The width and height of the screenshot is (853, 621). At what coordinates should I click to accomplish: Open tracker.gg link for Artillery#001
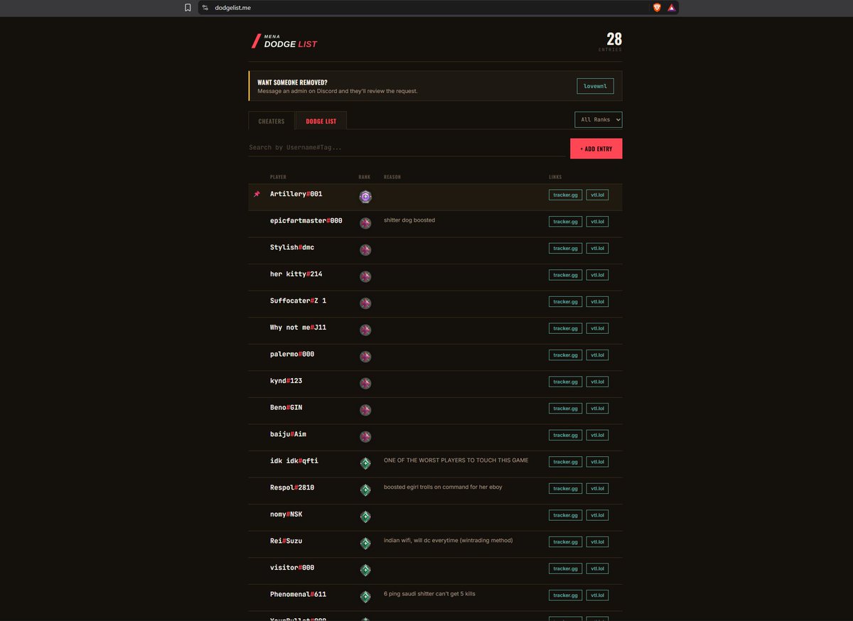(565, 195)
